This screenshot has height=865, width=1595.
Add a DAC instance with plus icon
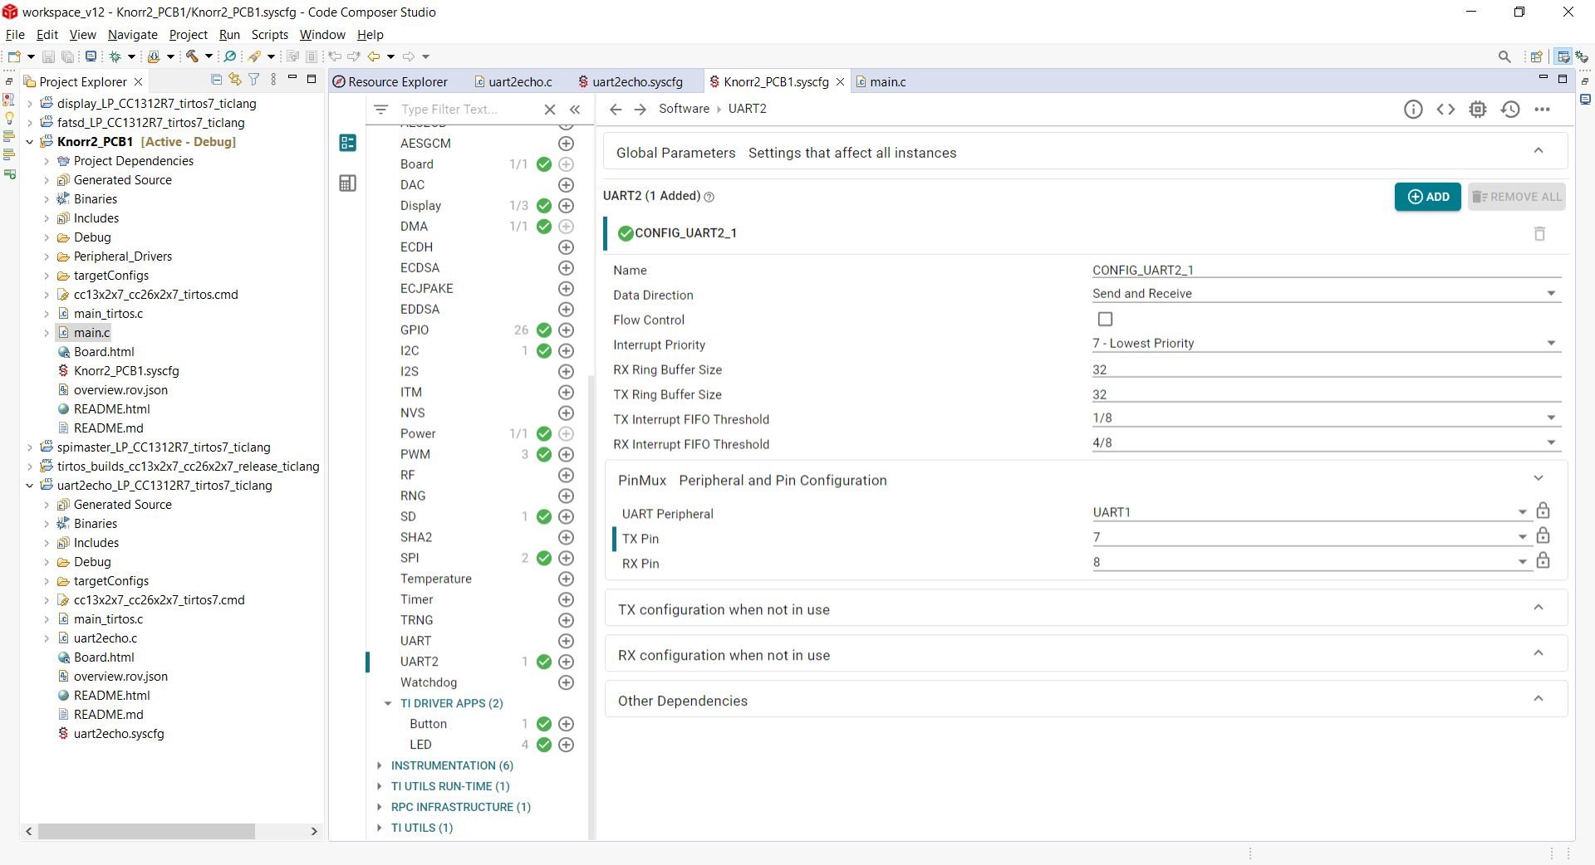click(x=567, y=185)
